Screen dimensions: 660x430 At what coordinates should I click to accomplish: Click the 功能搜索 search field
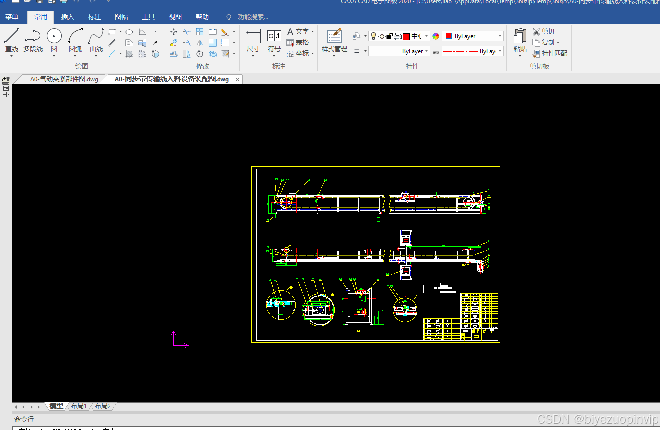pyautogui.click(x=253, y=17)
